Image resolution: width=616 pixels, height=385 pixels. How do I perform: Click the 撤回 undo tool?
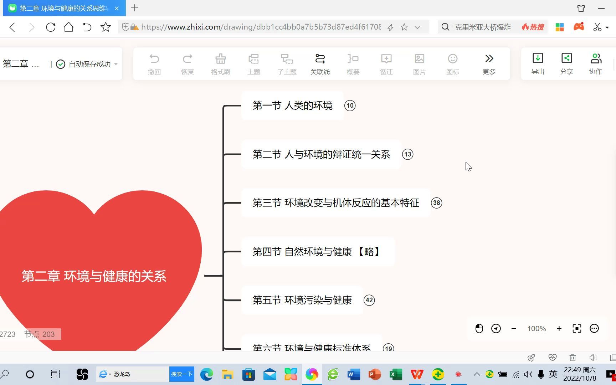coord(154,64)
